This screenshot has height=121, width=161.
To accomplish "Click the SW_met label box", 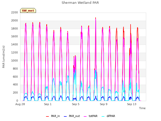I will tap(28, 11).
